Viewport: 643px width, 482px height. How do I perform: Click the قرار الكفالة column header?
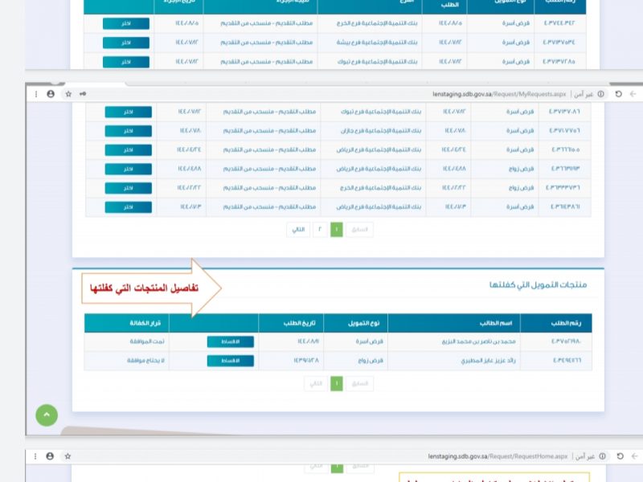coord(127,323)
